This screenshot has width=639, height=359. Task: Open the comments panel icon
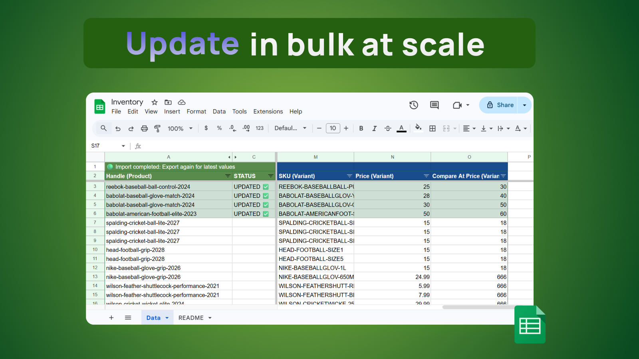click(435, 105)
